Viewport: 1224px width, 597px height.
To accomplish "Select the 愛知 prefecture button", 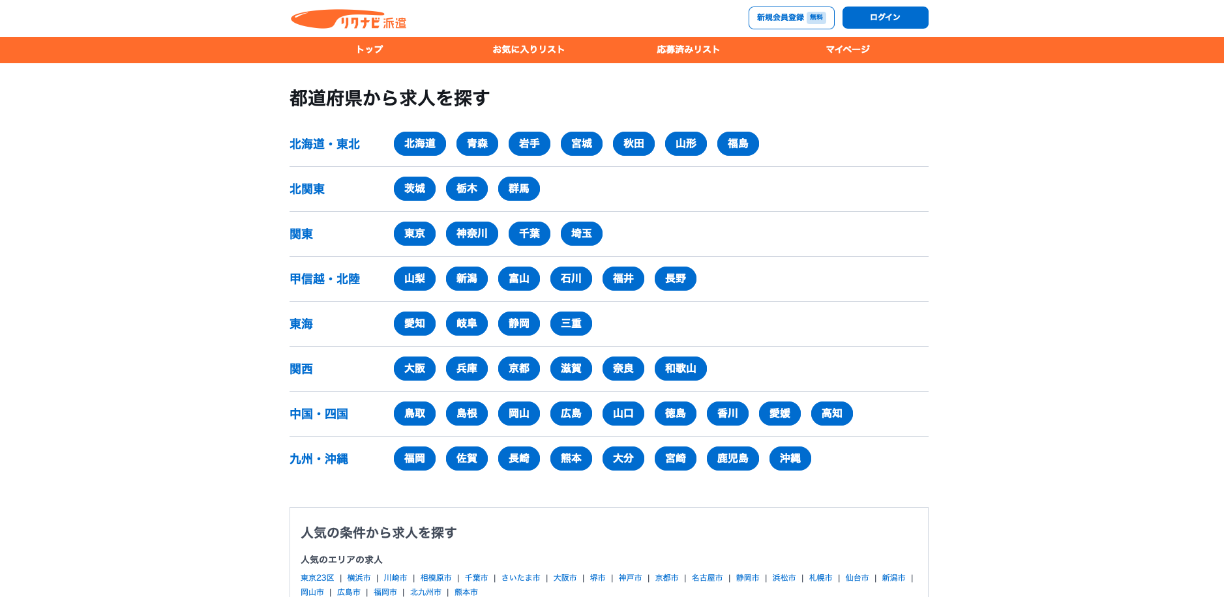I will [x=414, y=324].
